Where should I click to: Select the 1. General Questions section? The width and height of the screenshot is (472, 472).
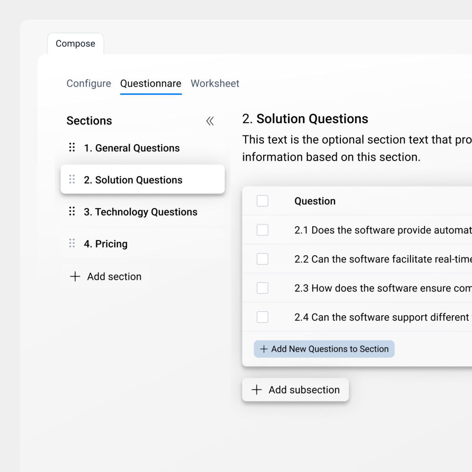pos(132,148)
